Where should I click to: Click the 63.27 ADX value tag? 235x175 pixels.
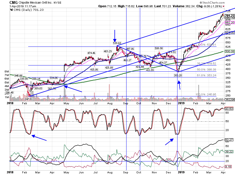(x=229, y=140)
